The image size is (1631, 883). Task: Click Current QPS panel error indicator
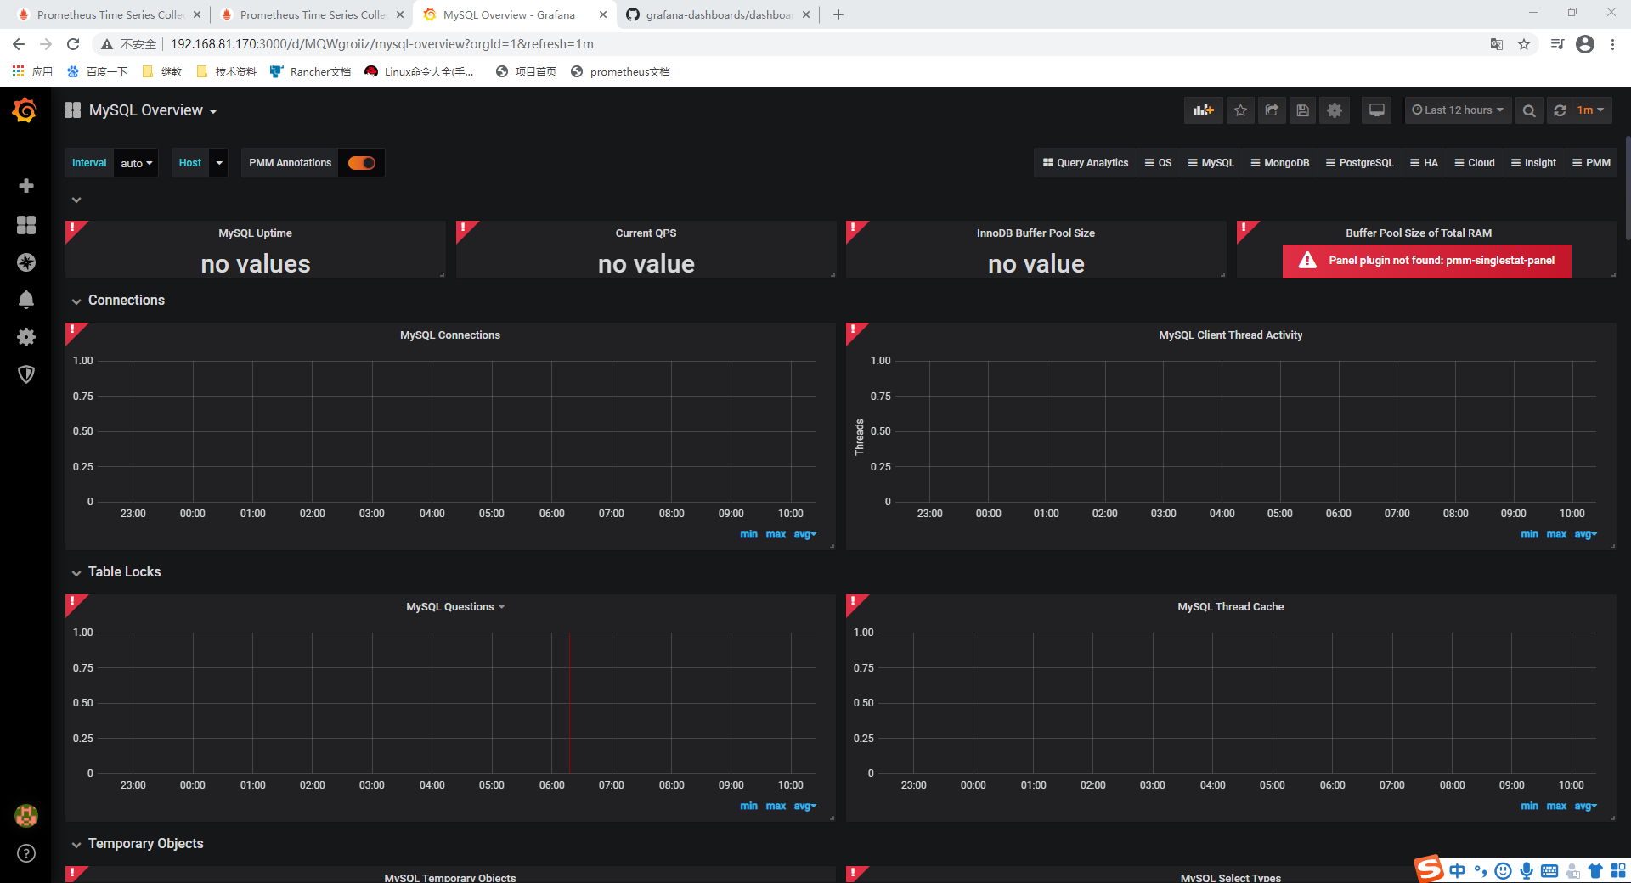(x=464, y=229)
